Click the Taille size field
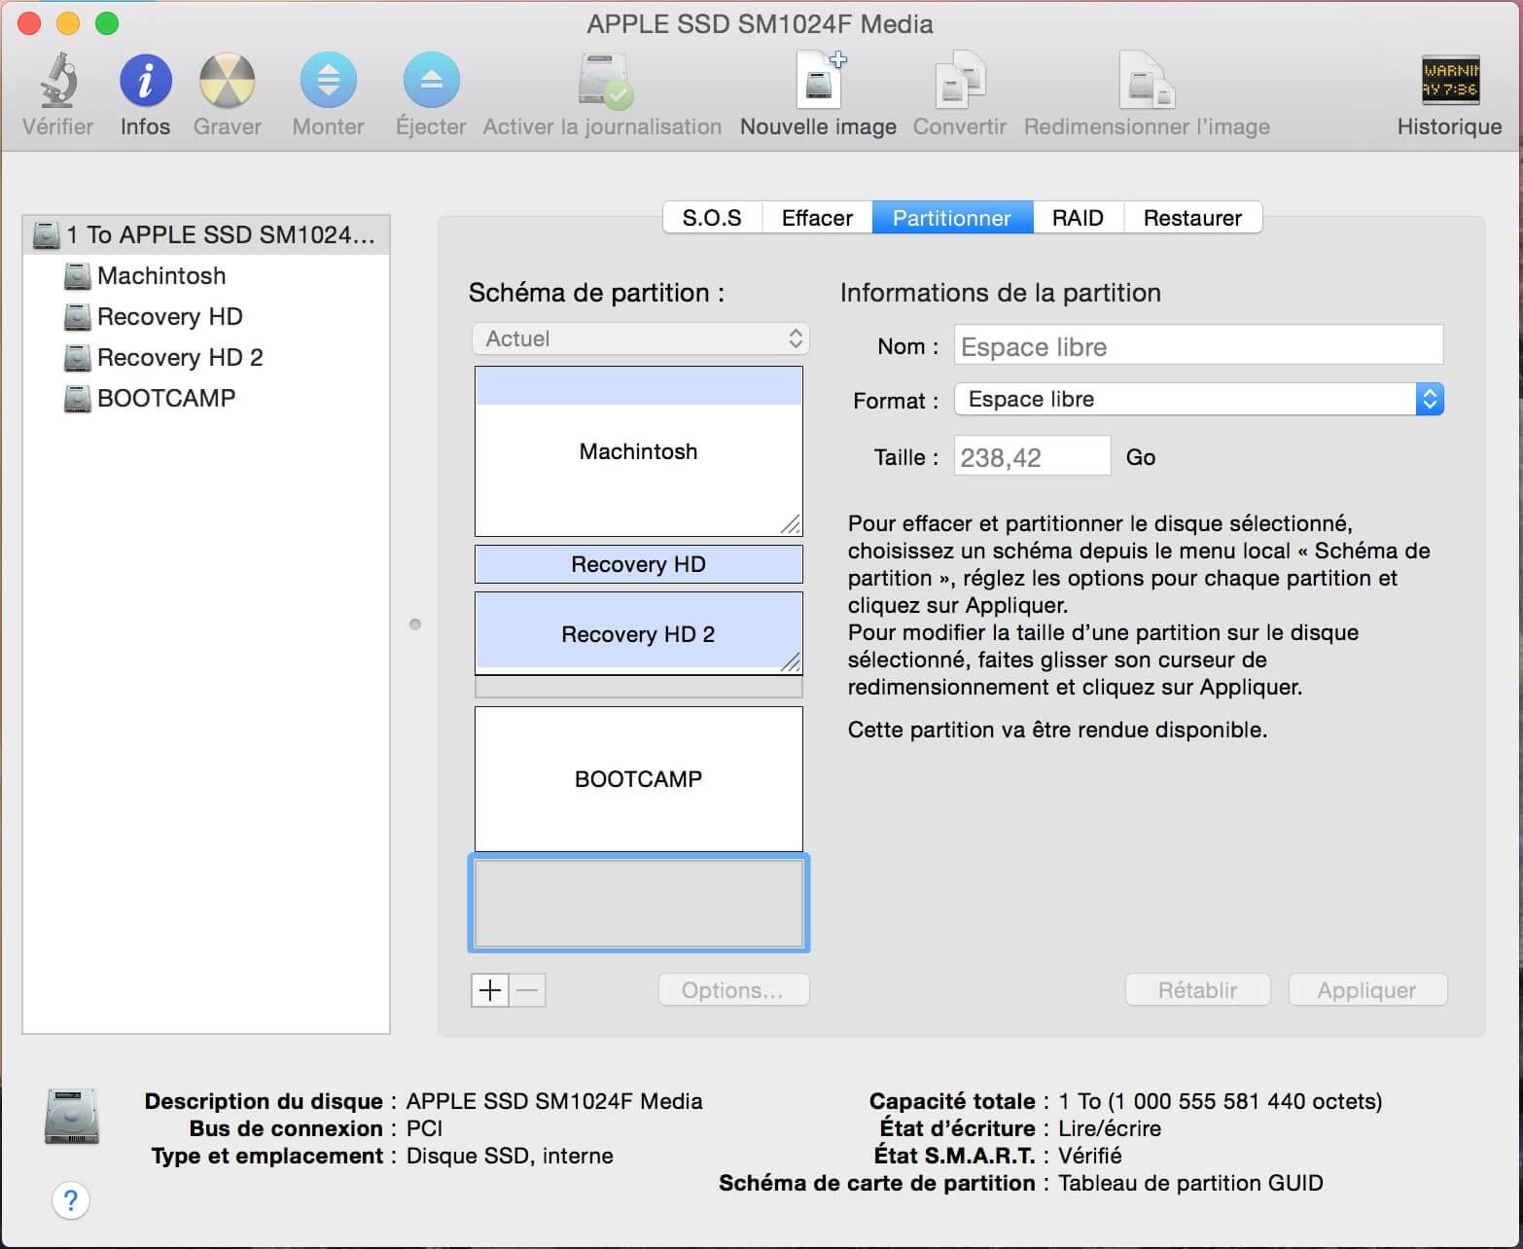Viewport: 1523px width, 1249px height. [1032, 456]
